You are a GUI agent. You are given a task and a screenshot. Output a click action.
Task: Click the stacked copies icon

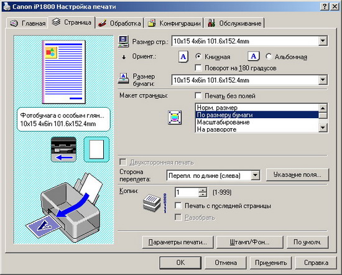click(152, 203)
